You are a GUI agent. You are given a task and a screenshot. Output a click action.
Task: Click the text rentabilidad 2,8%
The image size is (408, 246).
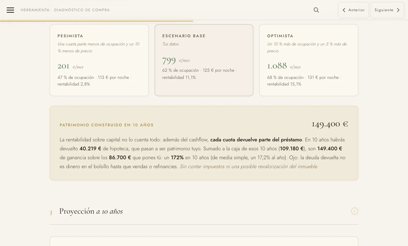pyautogui.click(x=74, y=84)
